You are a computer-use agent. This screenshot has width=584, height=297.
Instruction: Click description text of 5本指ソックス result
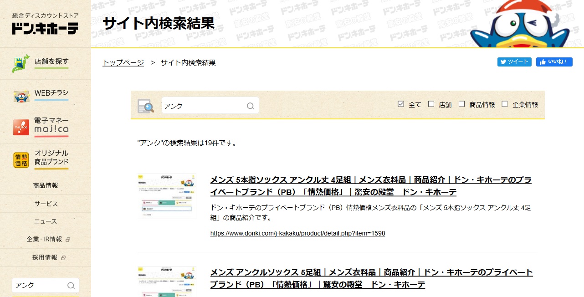(x=371, y=213)
